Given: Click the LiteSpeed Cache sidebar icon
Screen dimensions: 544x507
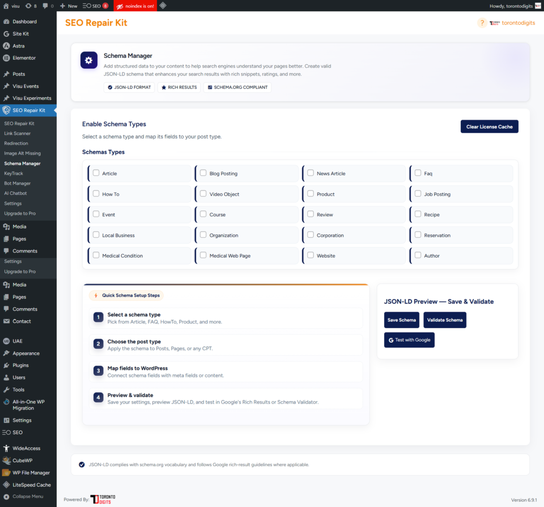Looking at the screenshot, I should coord(6,485).
